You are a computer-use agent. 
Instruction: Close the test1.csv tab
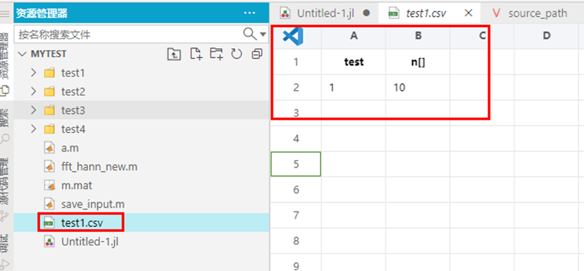point(469,13)
